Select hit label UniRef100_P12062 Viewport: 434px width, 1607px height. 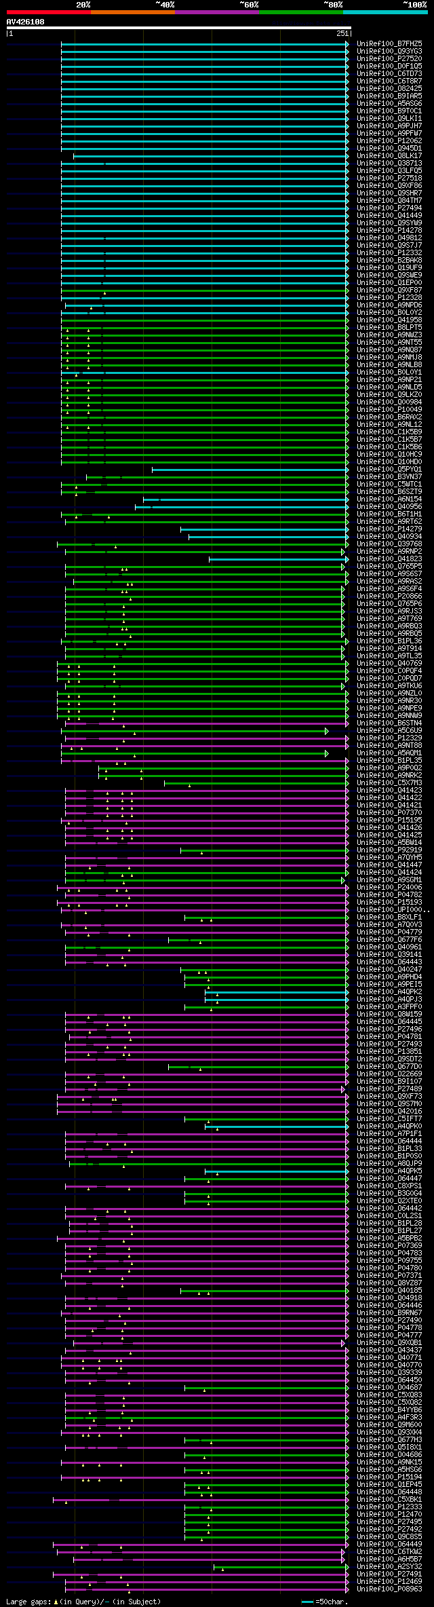pos(389,140)
